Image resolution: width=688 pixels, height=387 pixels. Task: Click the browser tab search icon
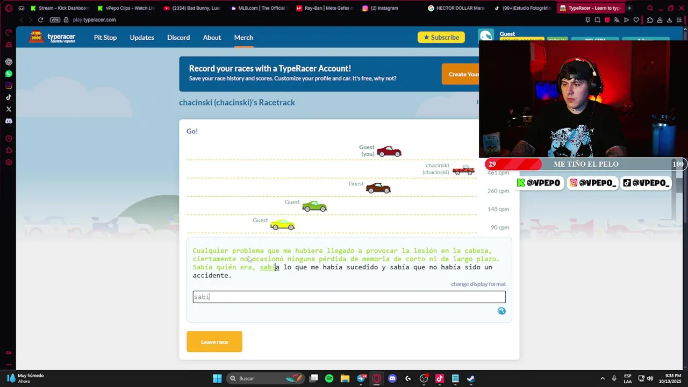[650, 8]
